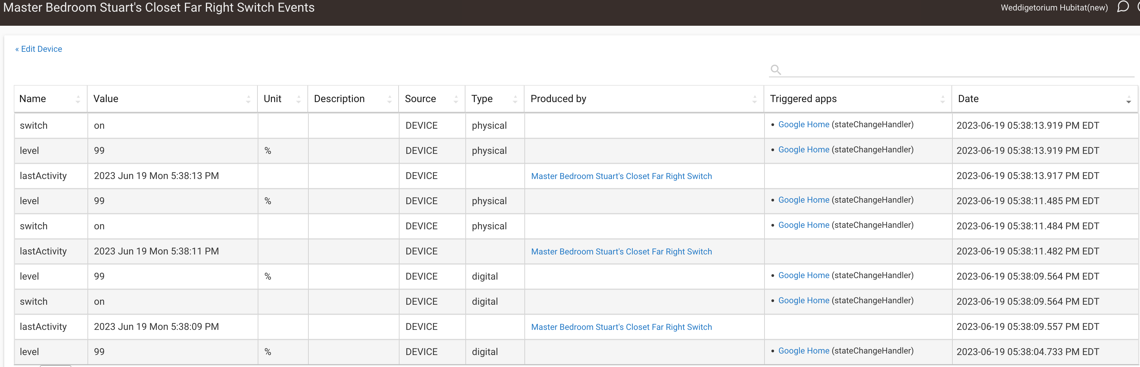The image size is (1140, 367).
Task: Open device link in 5:38:09 lastActivity row
Action: point(621,327)
